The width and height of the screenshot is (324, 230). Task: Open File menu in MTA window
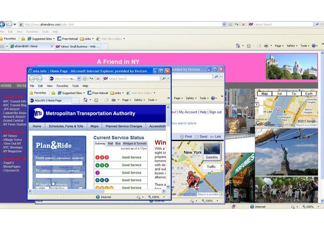pyautogui.click(x=32, y=86)
